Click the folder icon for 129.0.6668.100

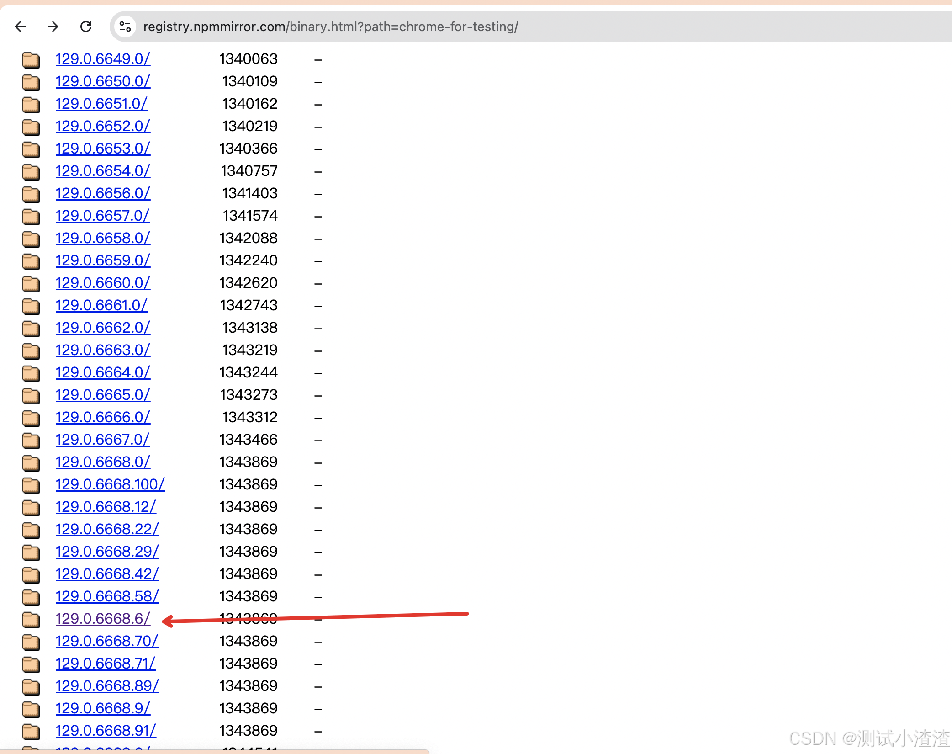point(30,485)
